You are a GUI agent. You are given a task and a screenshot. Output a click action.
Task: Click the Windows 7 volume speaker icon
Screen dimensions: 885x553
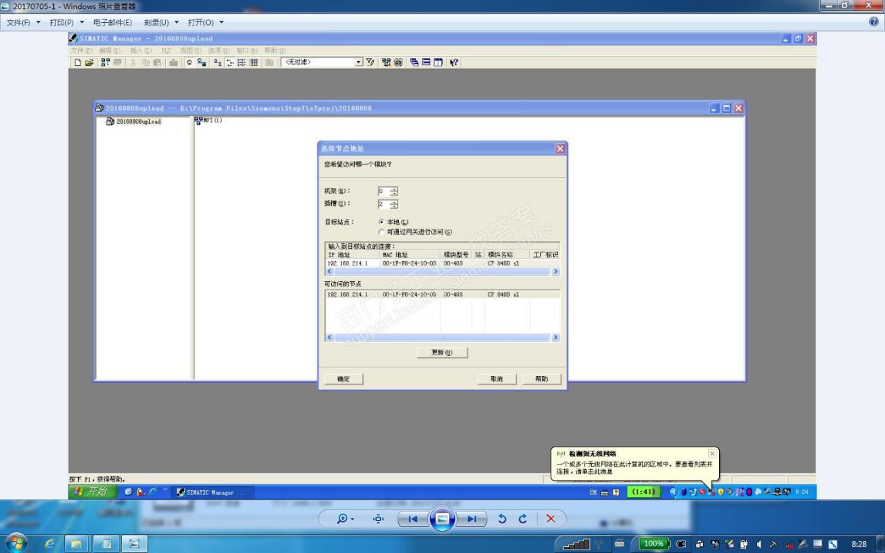pyautogui.click(x=759, y=544)
